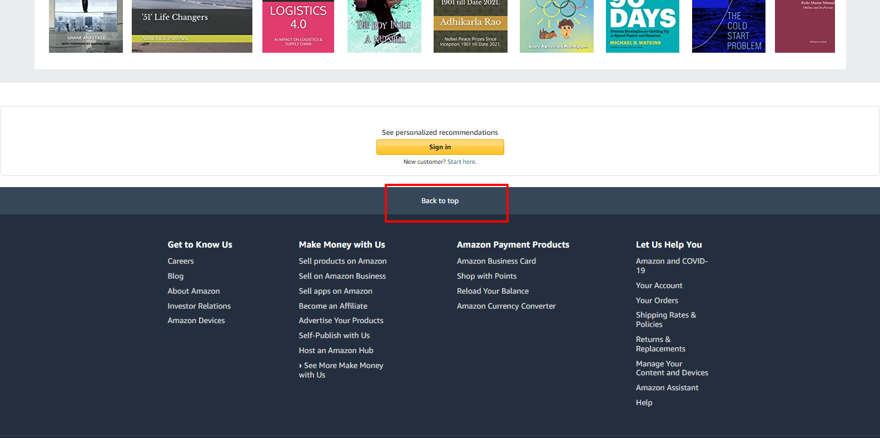Screen dimensions: 880x438
Task: Click 'See personalized recommendations' text
Action: [440, 133]
